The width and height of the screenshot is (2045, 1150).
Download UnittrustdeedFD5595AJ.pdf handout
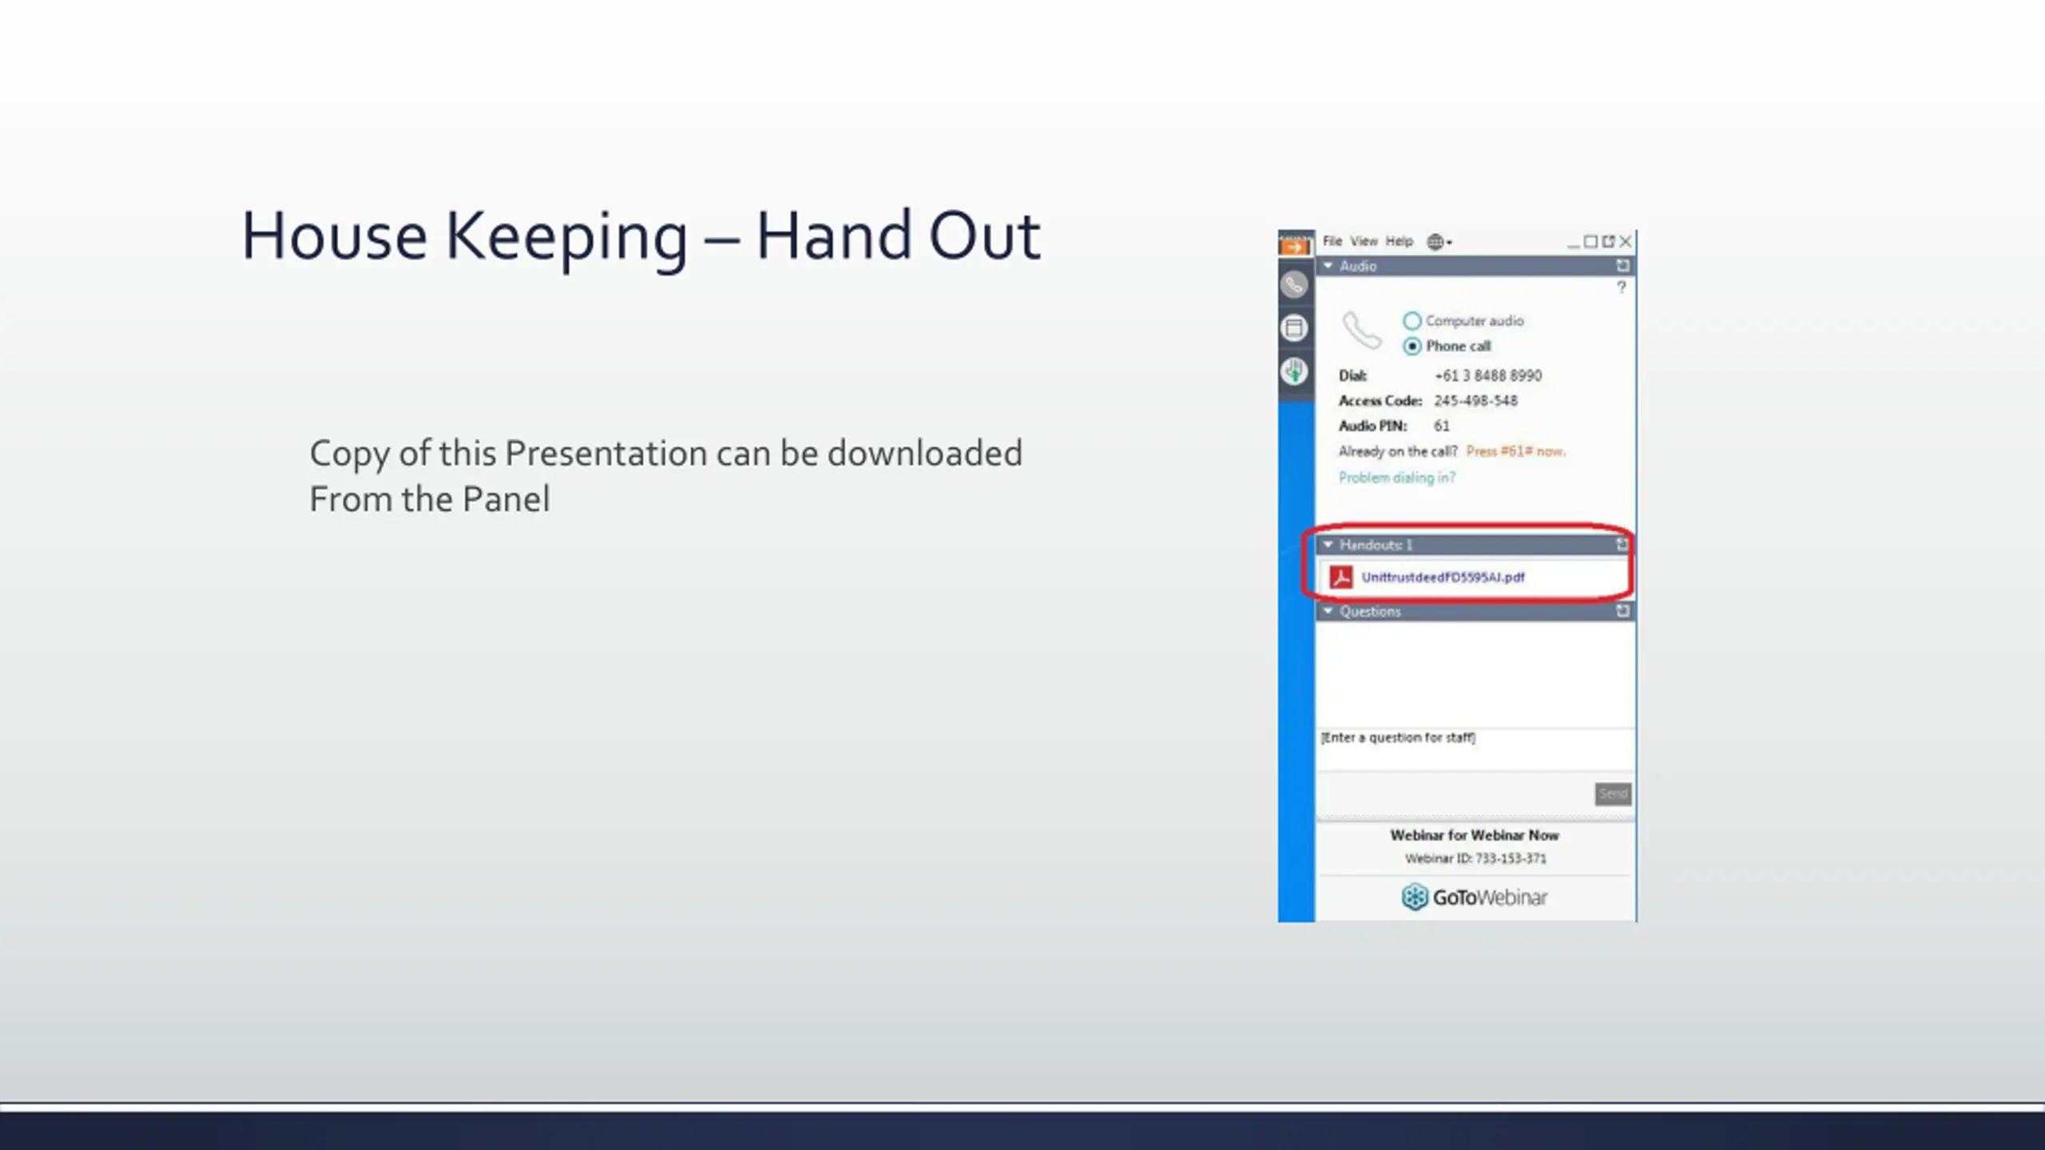[x=1443, y=577]
